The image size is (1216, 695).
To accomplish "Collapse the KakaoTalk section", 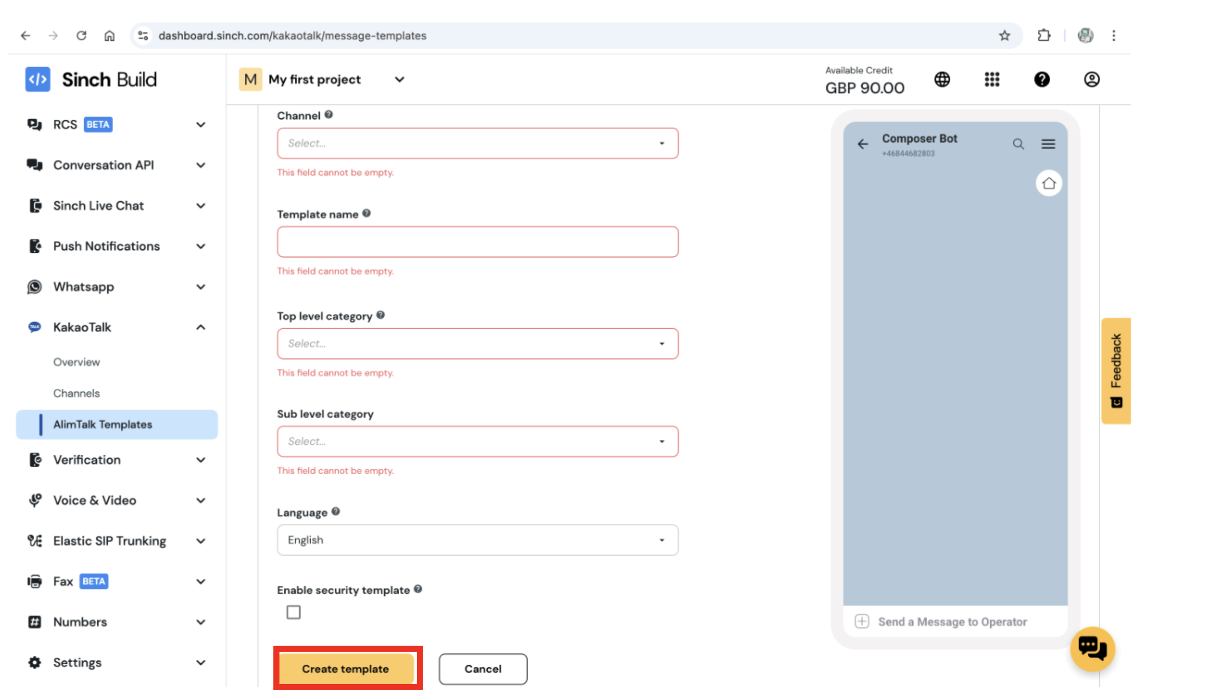I will click(200, 327).
